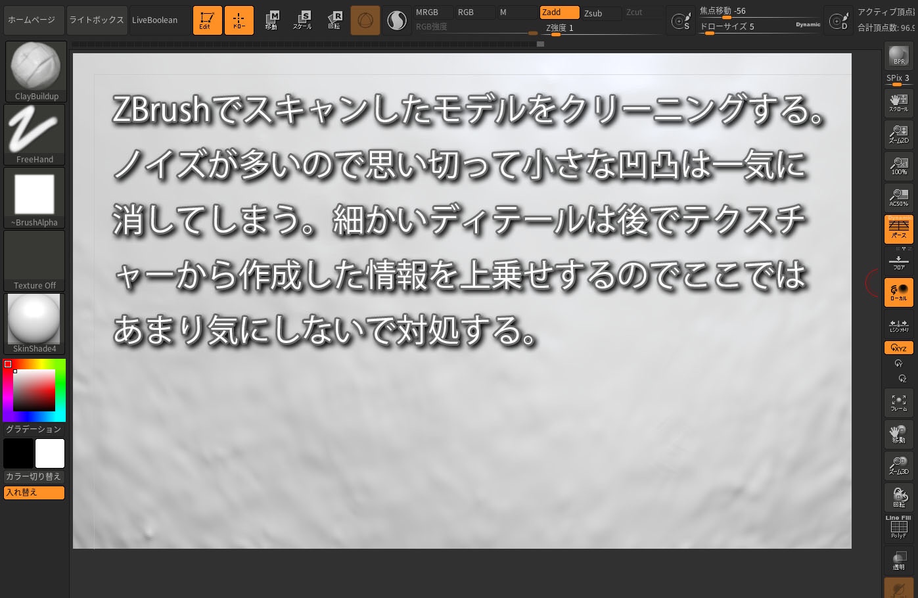Adjust the ドローサイズ draw size slider
Viewport: 918px width, 598px height.
pyautogui.click(x=760, y=28)
